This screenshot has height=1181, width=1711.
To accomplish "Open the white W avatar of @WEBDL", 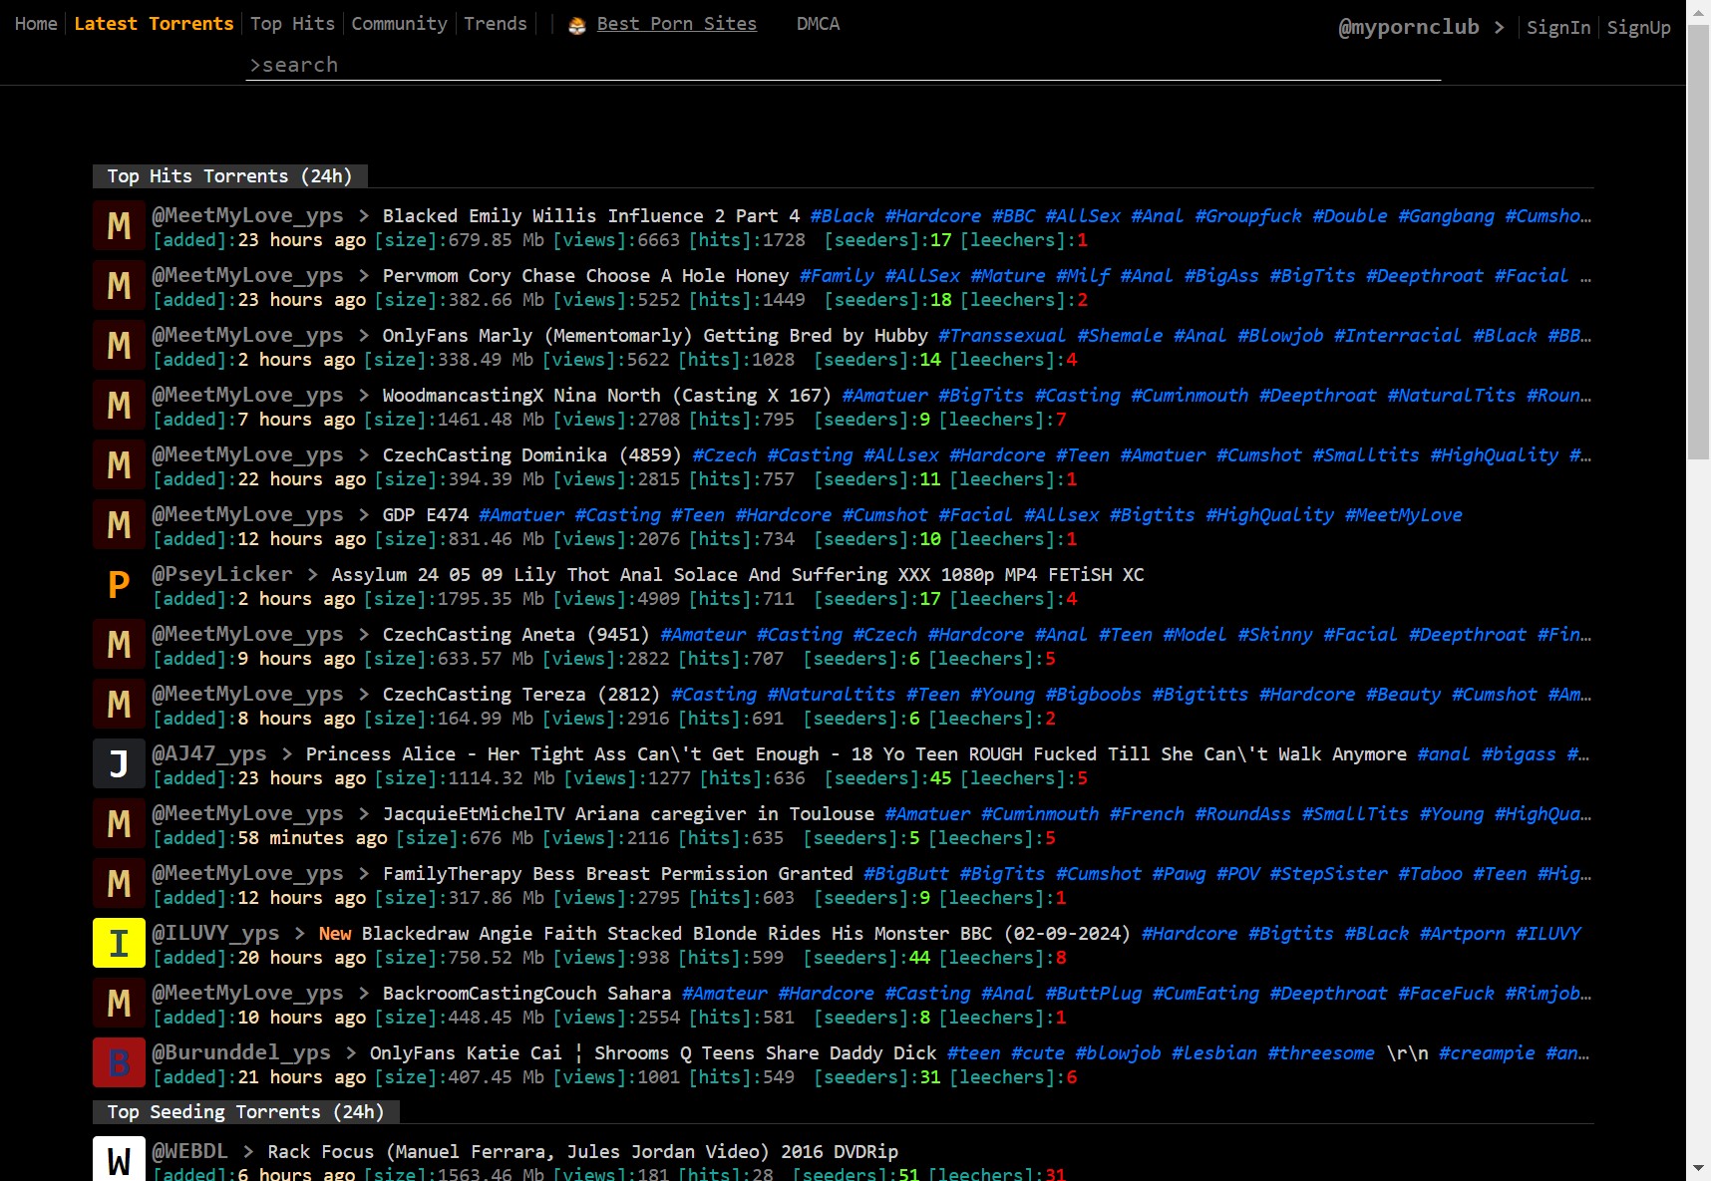I will click(119, 1160).
